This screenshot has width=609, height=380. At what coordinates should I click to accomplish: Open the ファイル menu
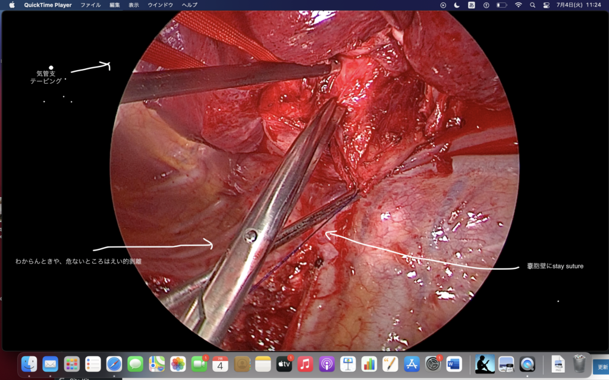pyautogui.click(x=90, y=5)
